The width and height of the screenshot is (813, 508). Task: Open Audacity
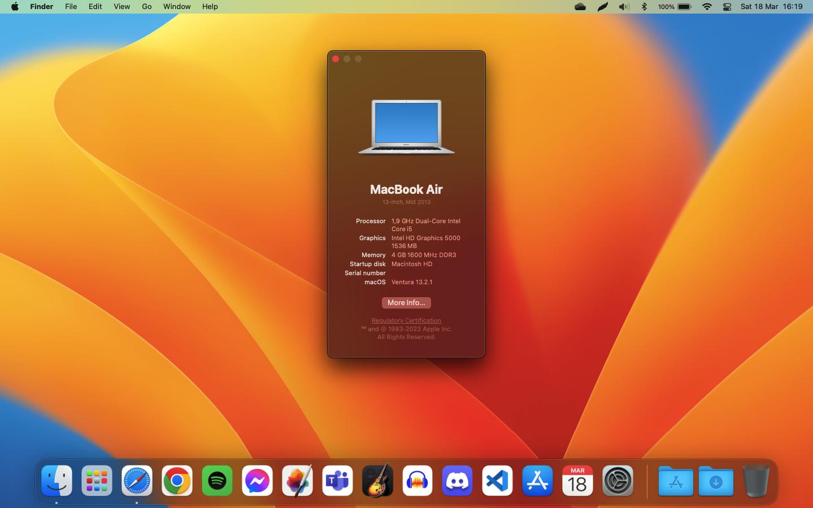[x=417, y=480]
